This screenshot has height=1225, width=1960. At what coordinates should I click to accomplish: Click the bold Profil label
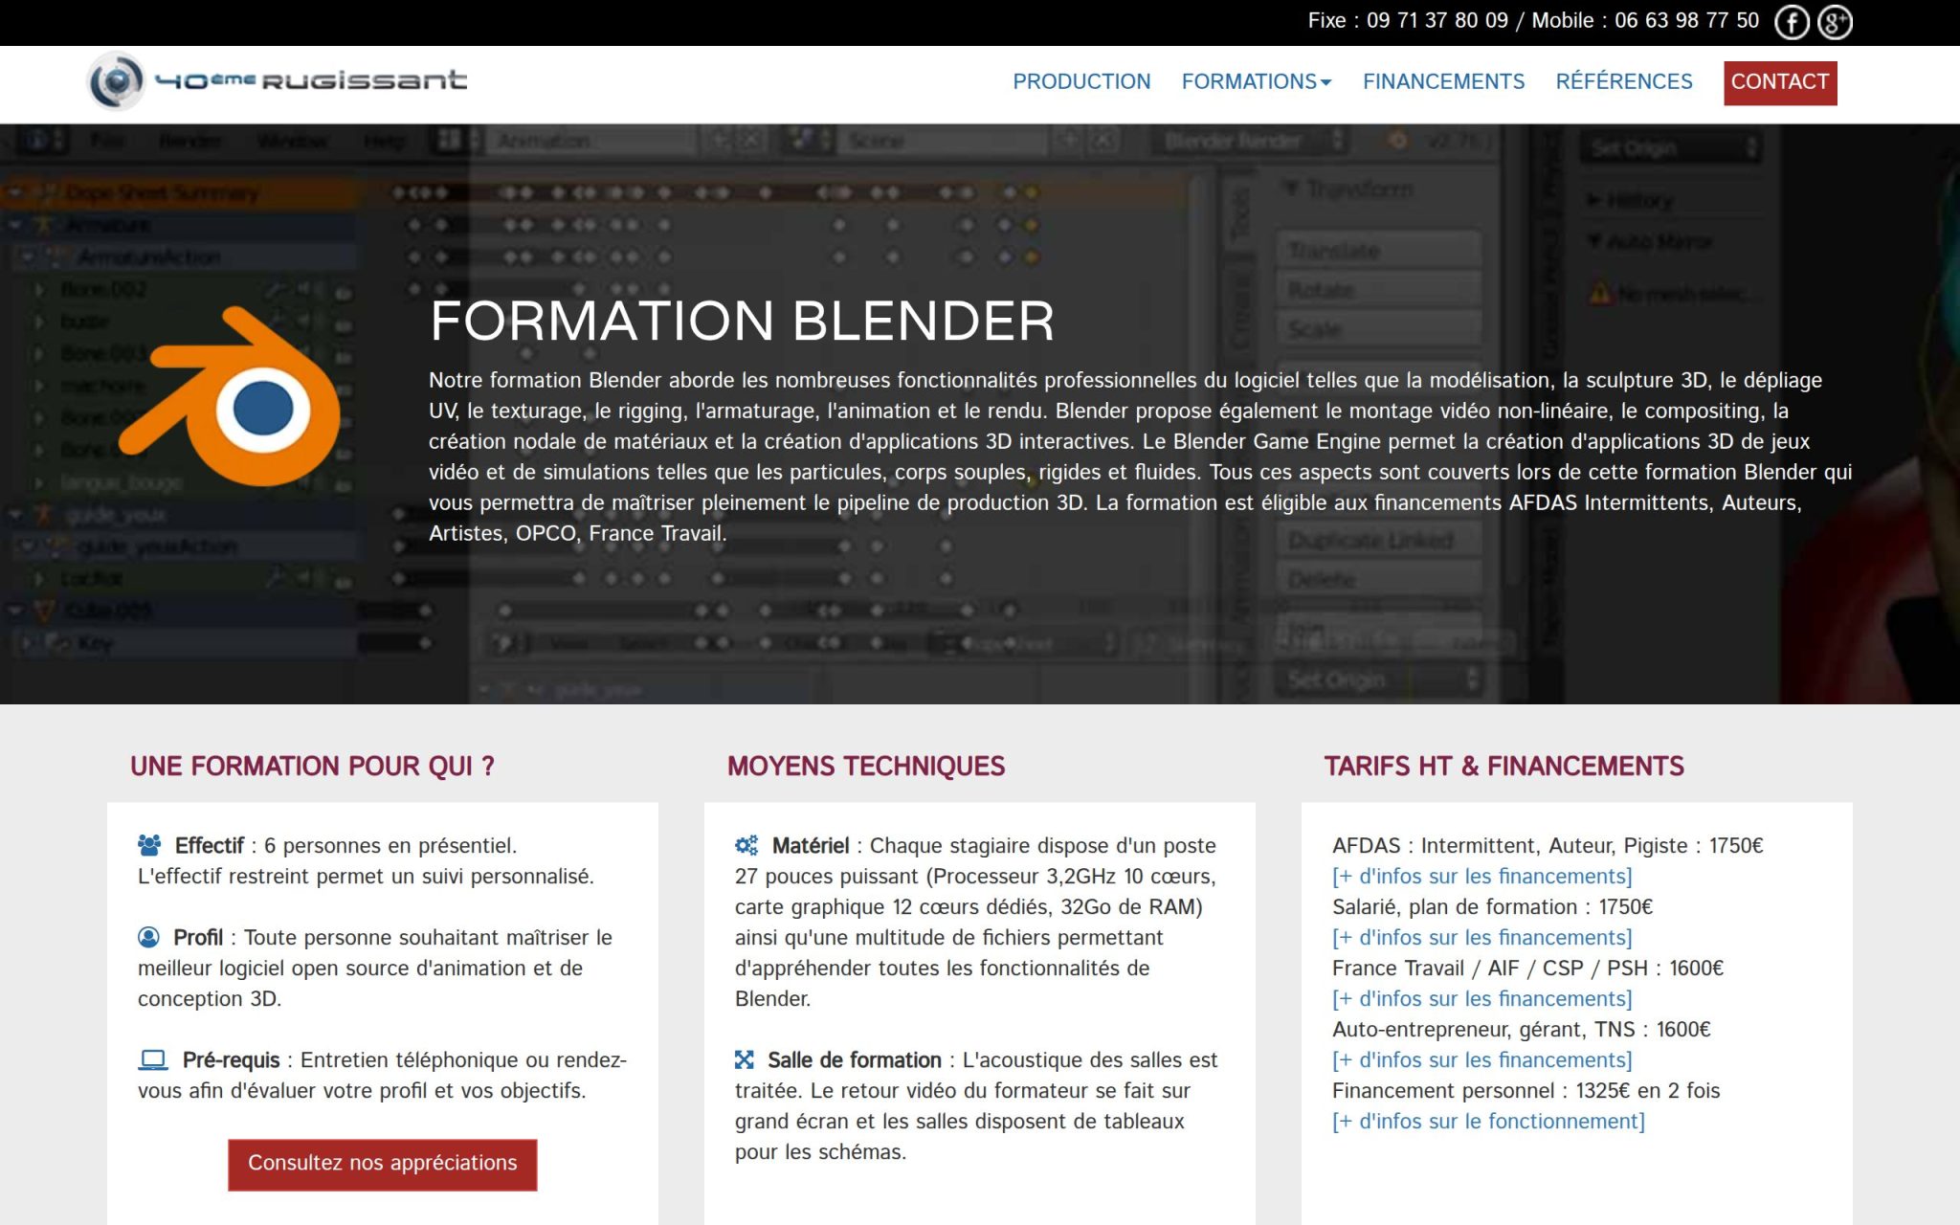click(197, 938)
